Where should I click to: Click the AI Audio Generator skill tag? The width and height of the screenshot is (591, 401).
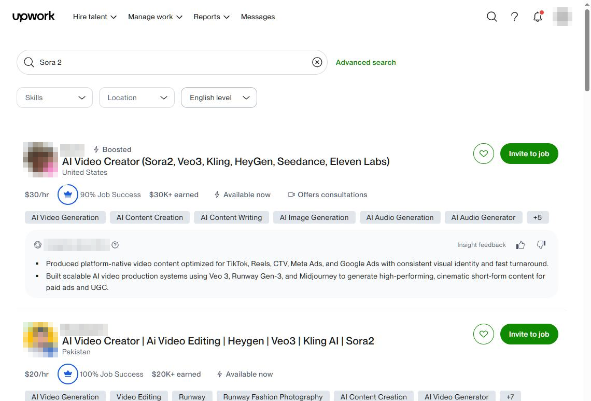coord(483,217)
